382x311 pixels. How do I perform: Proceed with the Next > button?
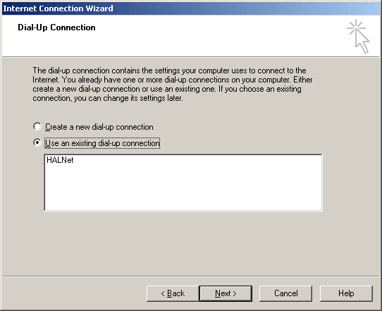226,293
